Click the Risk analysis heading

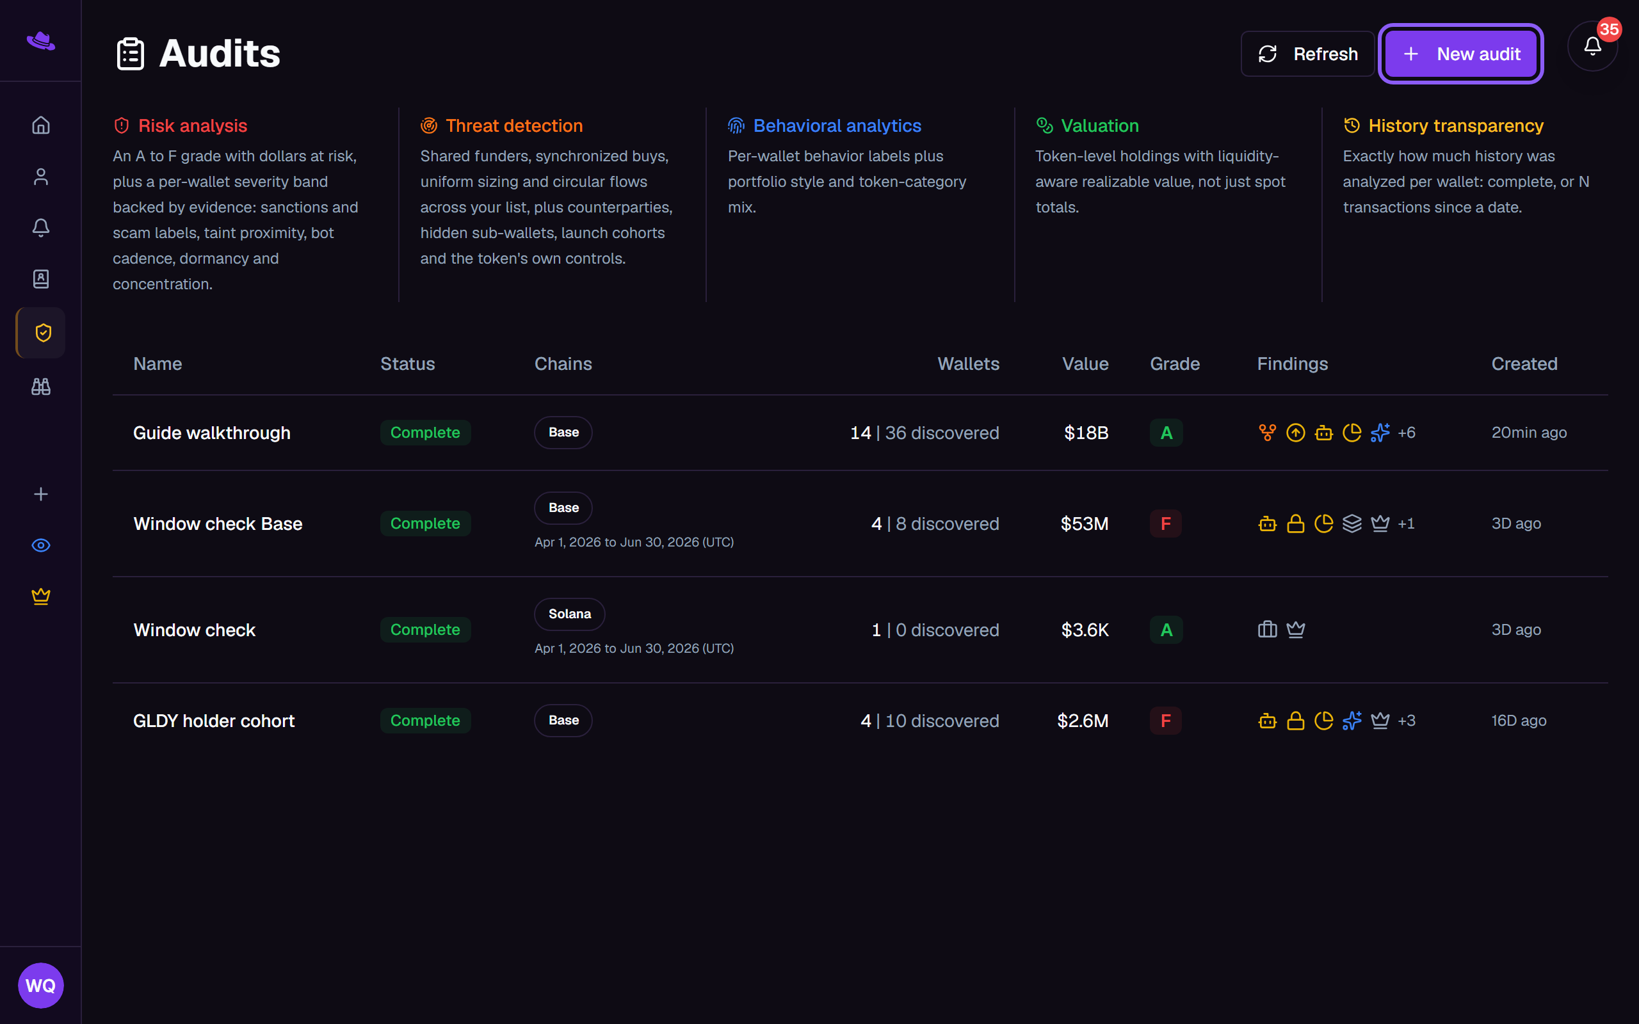[x=193, y=125]
